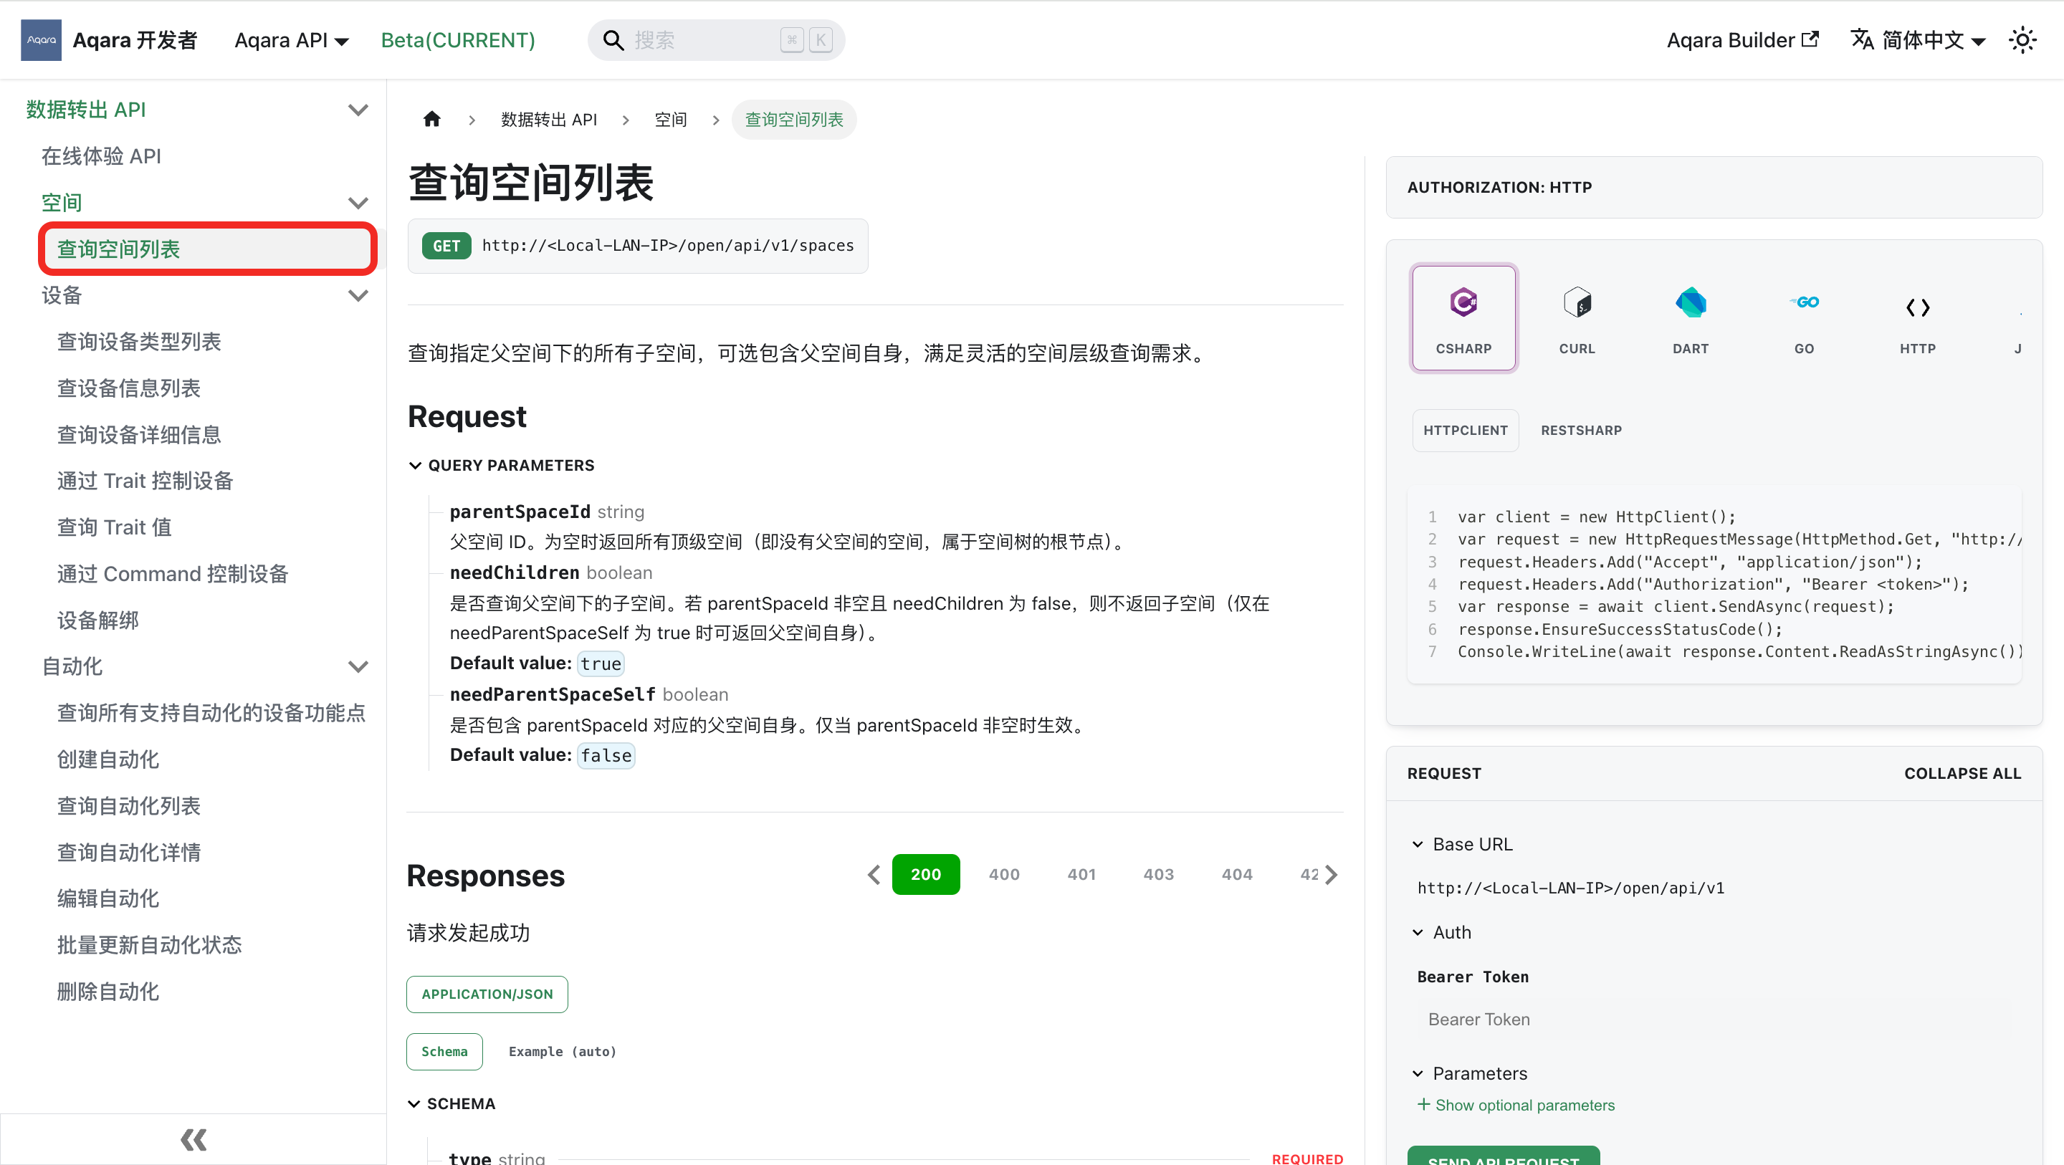Collapse the sidebar with double-chevron icon
The height and width of the screenshot is (1165, 2064).
pos(193,1138)
